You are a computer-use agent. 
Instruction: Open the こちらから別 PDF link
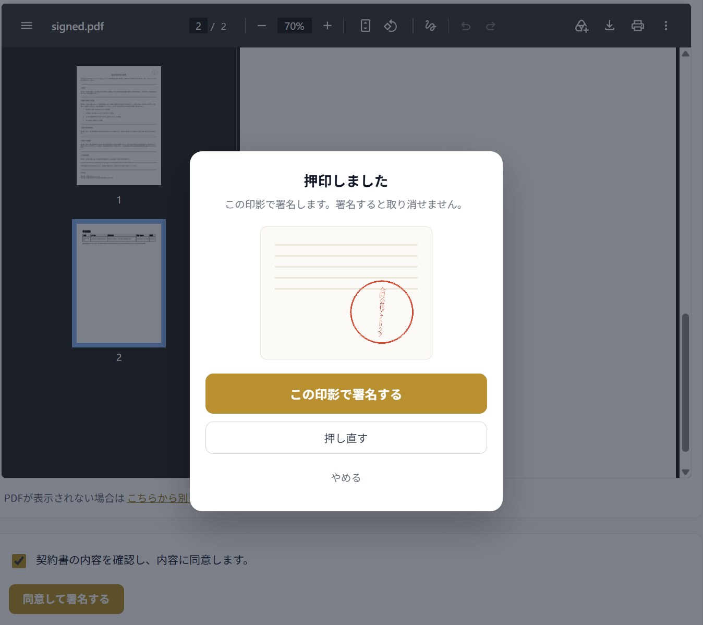click(158, 498)
